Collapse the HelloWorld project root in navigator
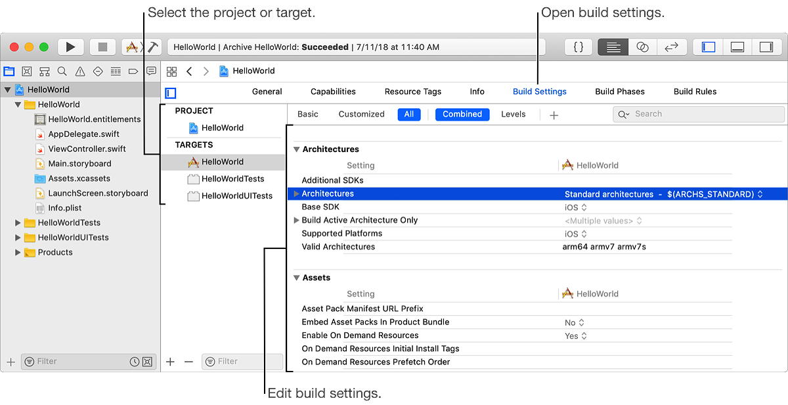788x405 pixels. click(x=8, y=90)
